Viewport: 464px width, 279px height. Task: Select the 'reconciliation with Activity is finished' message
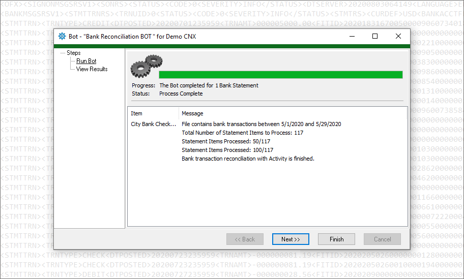pyautogui.click(x=248, y=159)
